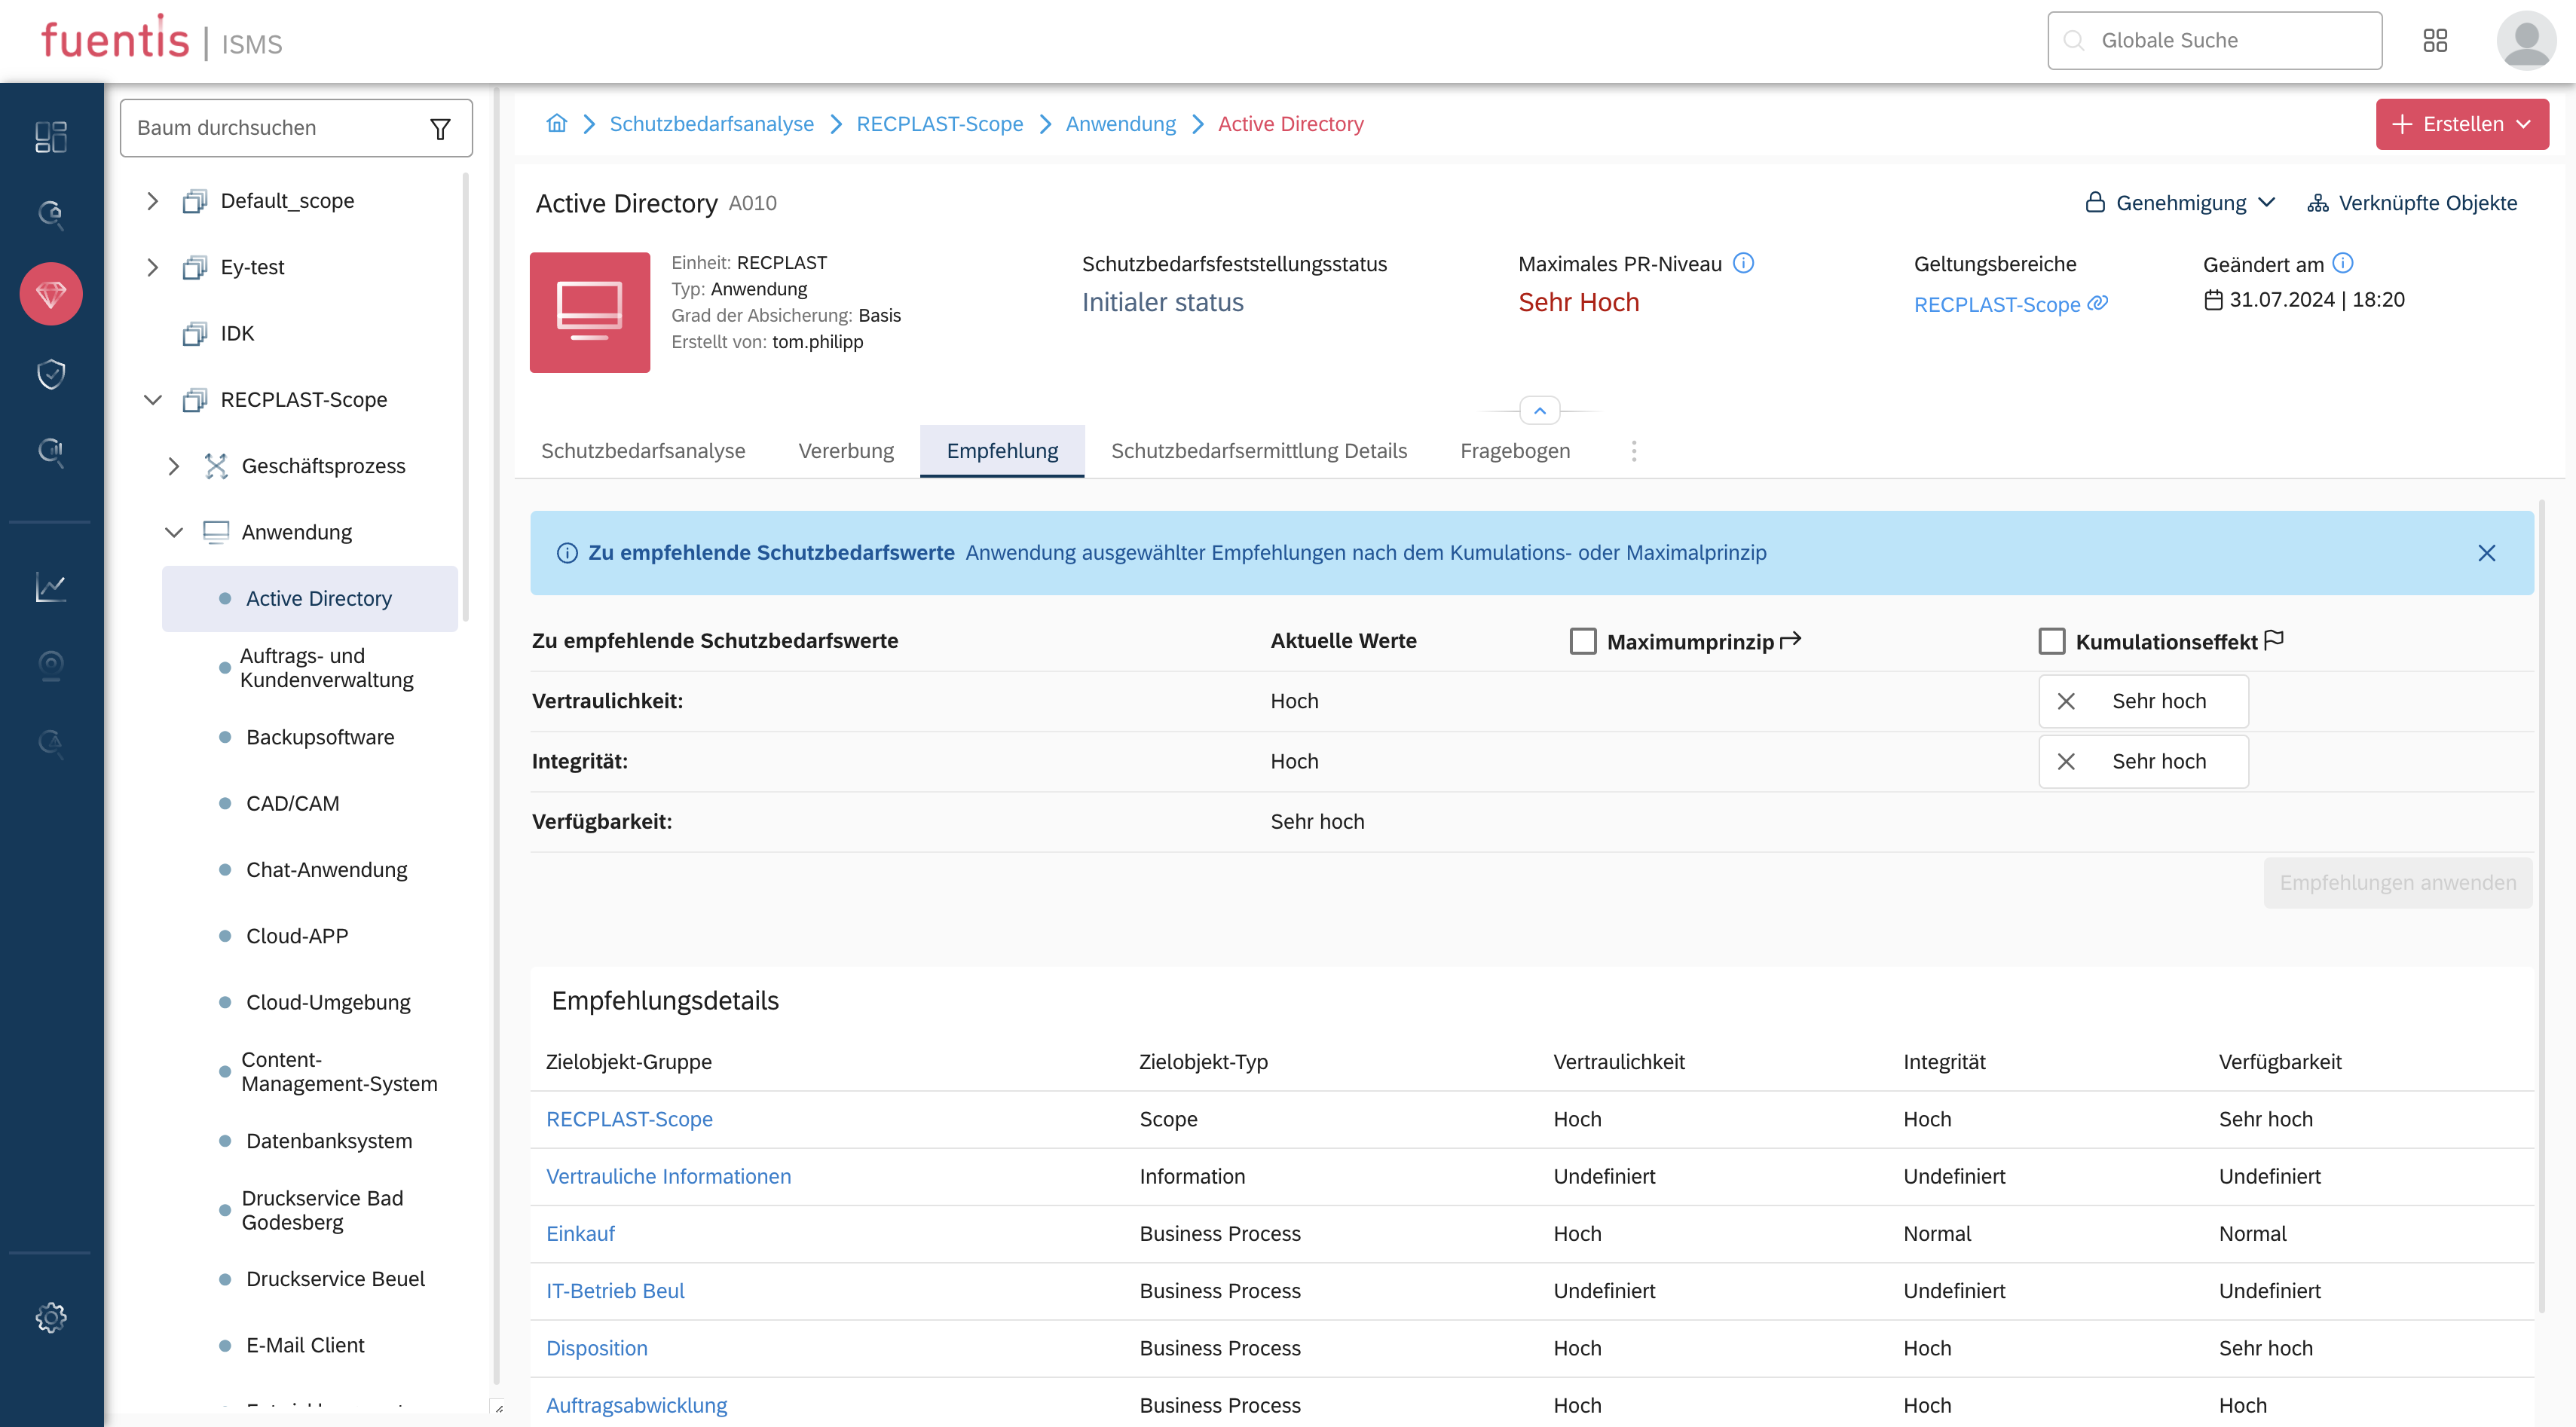The height and width of the screenshot is (1427, 2576).
Task: Open settings gear in sidebar
Action: pos(51,1317)
